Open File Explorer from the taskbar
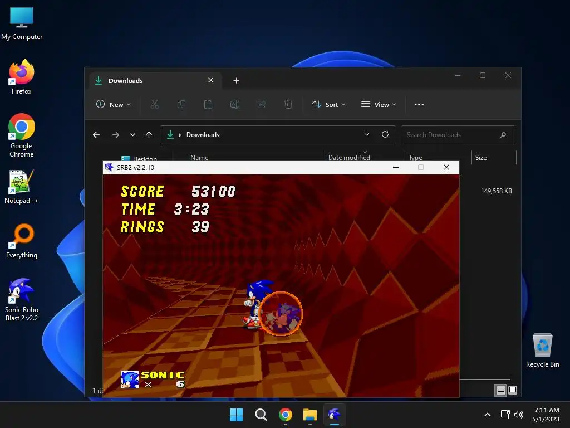 [310, 415]
